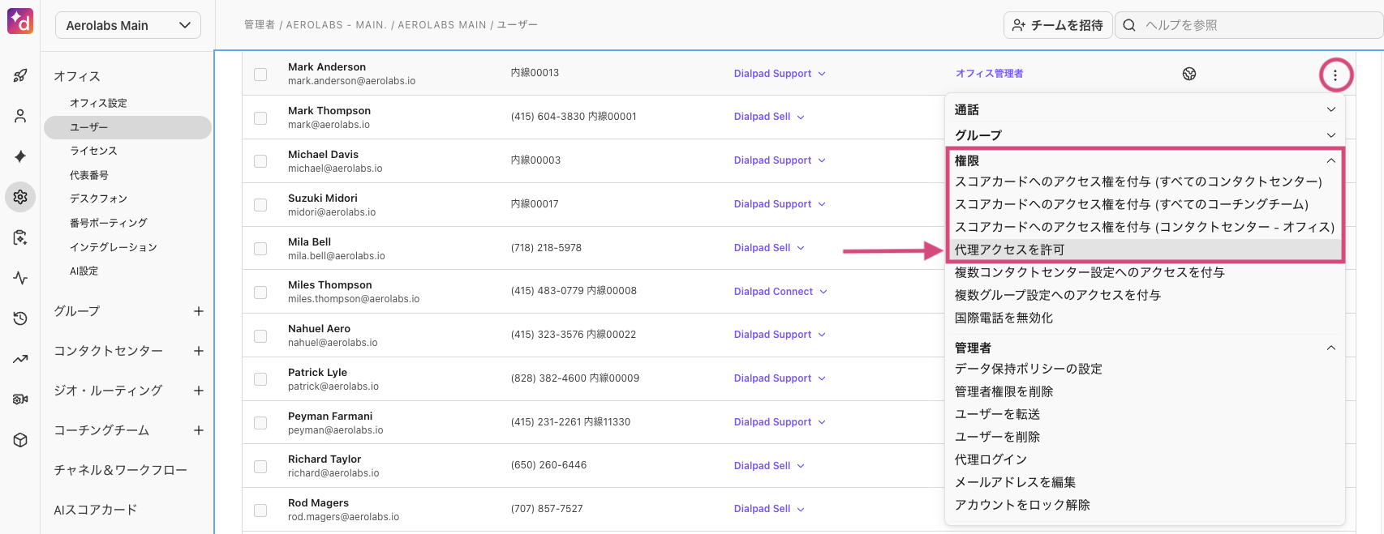Open the person profile icon in sidebar

pyautogui.click(x=20, y=116)
